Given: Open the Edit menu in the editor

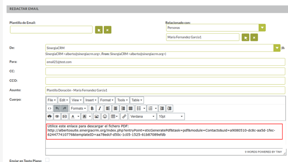Looking at the screenshot, I should [64, 100].
